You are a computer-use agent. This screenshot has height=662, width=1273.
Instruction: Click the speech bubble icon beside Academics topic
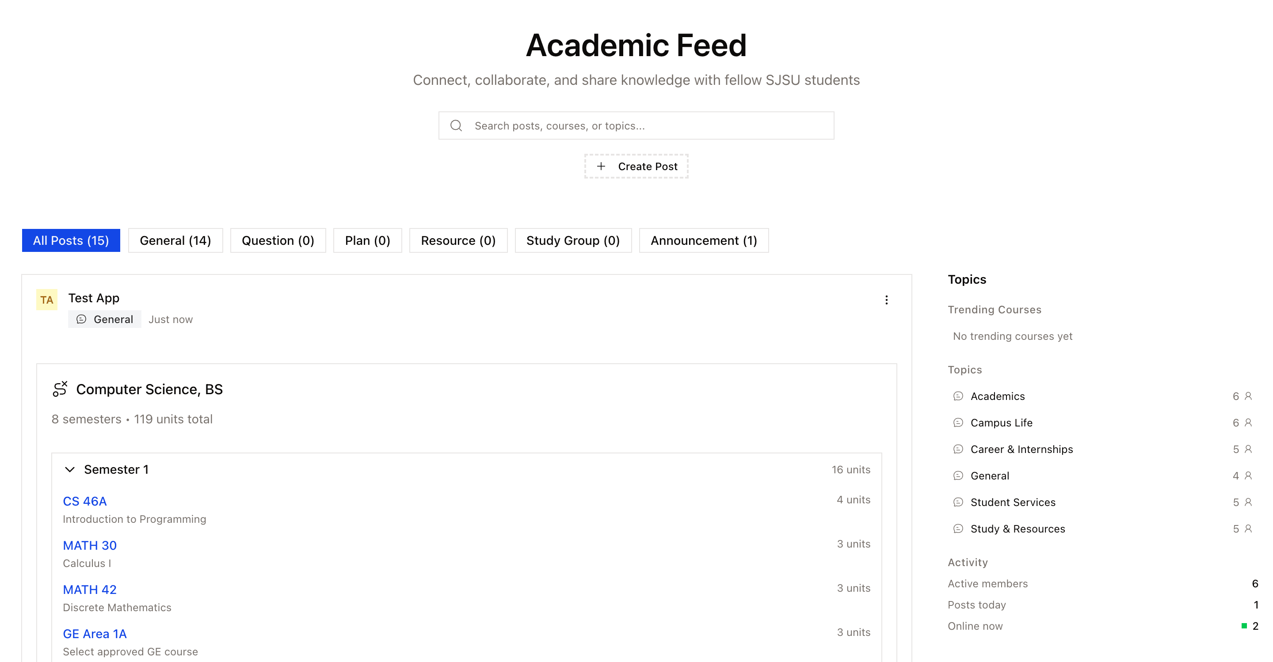point(958,396)
